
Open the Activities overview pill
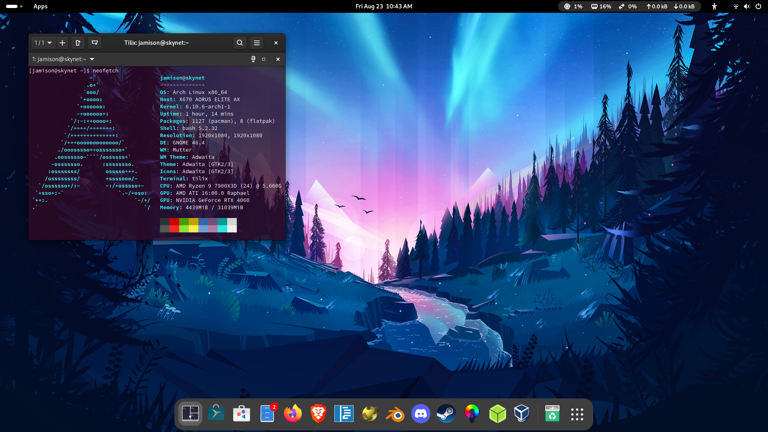tap(14, 6)
